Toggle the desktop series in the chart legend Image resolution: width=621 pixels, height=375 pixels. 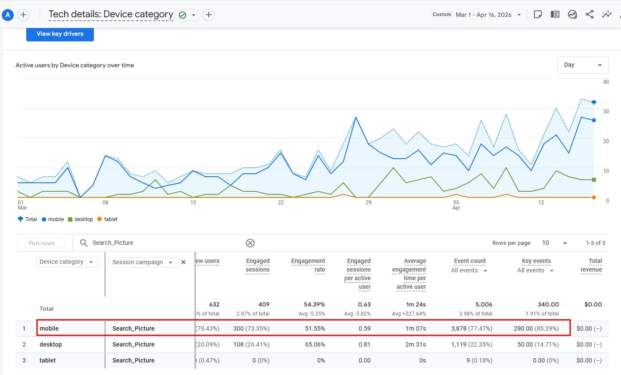tap(81, 219)
